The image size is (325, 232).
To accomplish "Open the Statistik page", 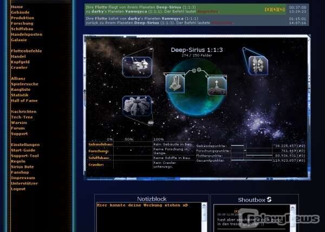I will pos(19,95).
